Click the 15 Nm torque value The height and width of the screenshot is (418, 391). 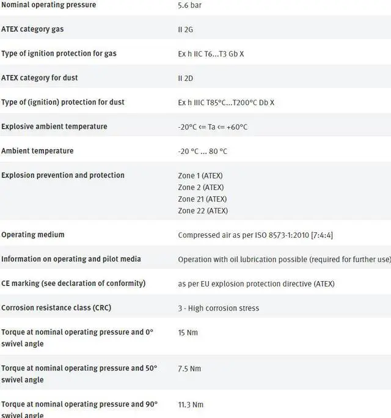click(188, 332)
